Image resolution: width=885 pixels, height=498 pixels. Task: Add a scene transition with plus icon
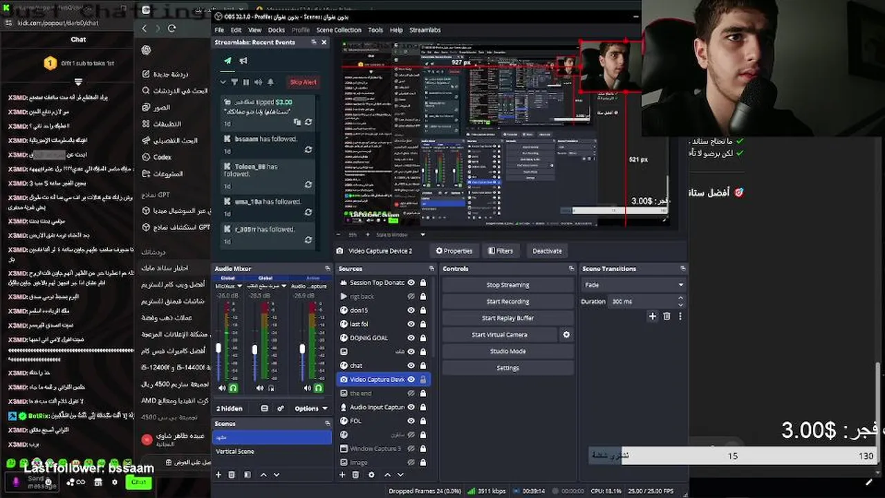point(652,316)
